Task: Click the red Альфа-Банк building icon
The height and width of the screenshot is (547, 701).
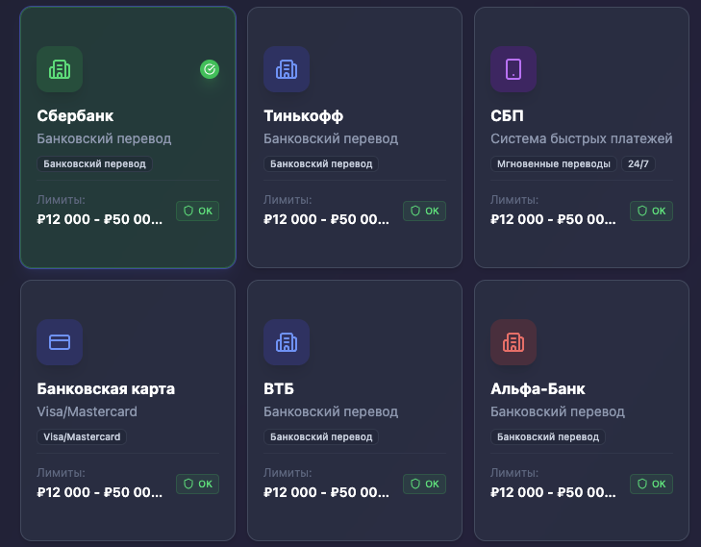Action: [513, 342]
